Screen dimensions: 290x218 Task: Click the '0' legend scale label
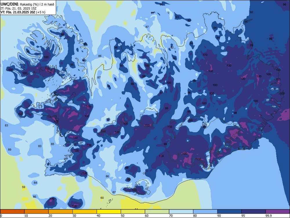tap(1, 216)
